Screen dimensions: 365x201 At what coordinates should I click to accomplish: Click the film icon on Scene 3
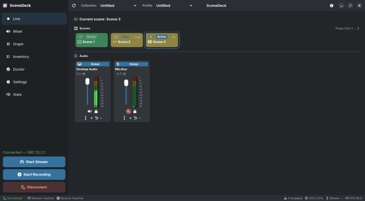pos(150,42)
